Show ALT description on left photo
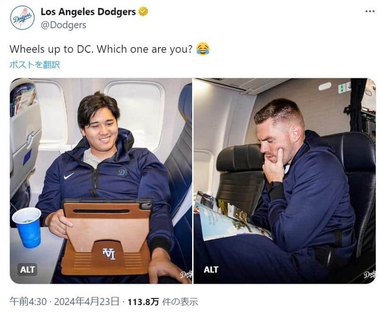Viewport: 380px width, 314px height. tap(27, 269)
